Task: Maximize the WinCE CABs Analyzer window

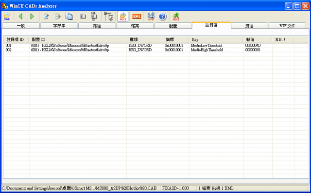Action: point(297,6)
